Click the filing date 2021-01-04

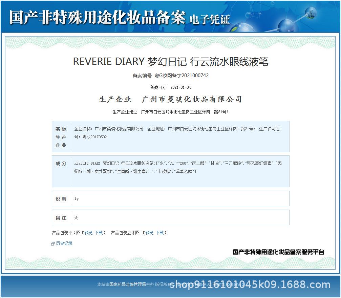click(180, 87)
